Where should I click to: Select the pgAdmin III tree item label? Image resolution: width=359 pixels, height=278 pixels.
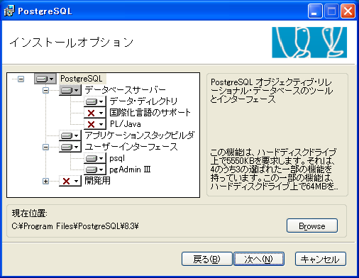(x=130, y=169)
